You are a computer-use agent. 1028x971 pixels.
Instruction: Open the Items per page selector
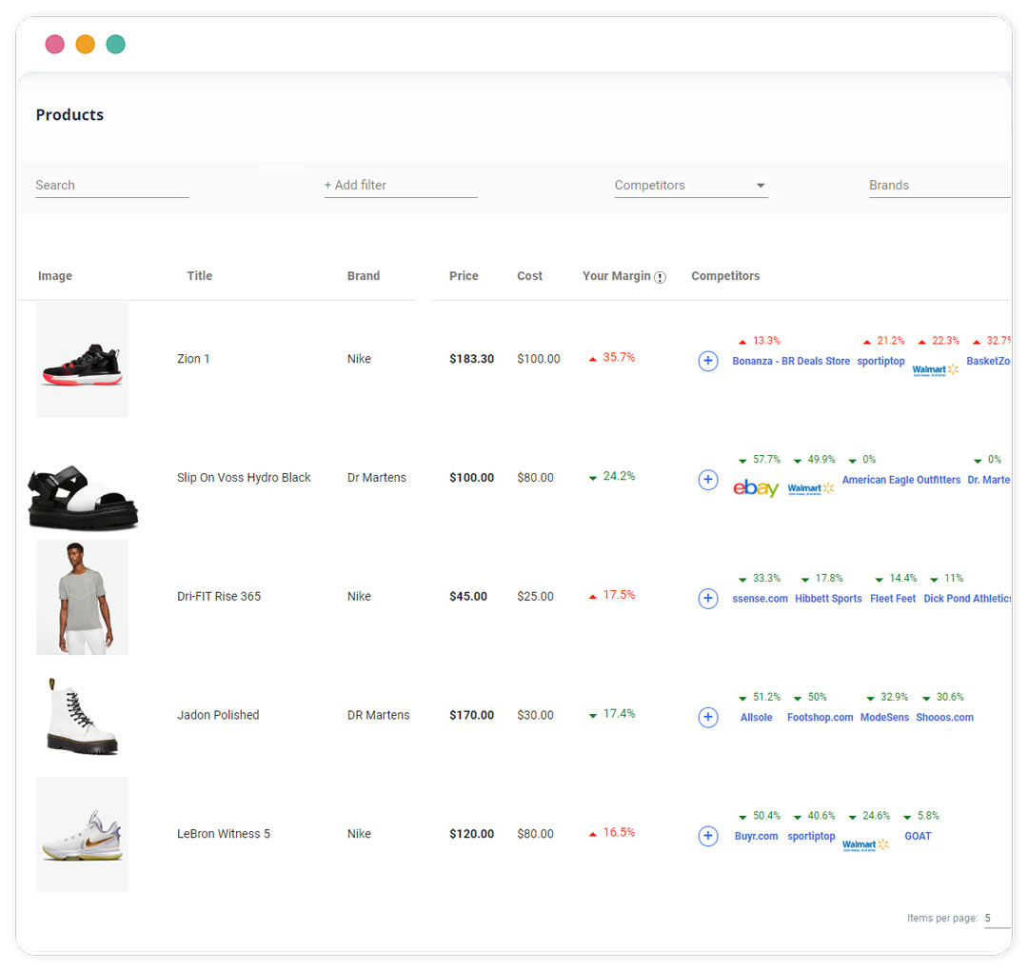pos(998,919)
